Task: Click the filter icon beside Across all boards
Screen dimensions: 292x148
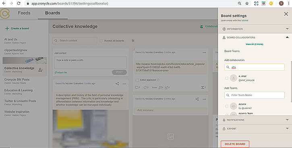Action: 133,41
